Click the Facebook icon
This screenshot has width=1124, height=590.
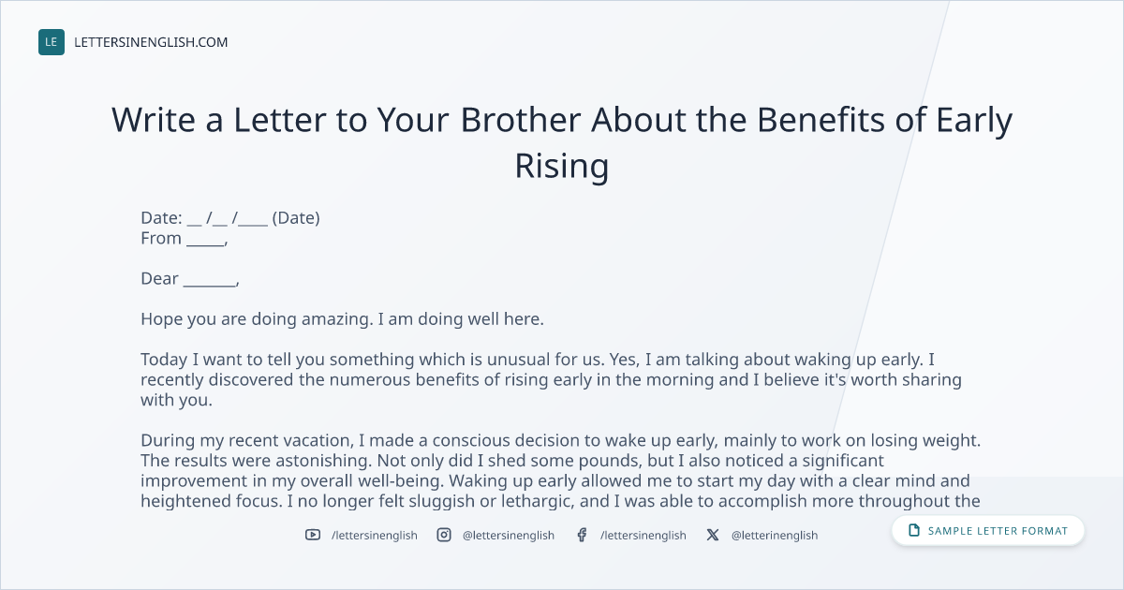coord(582,535)
